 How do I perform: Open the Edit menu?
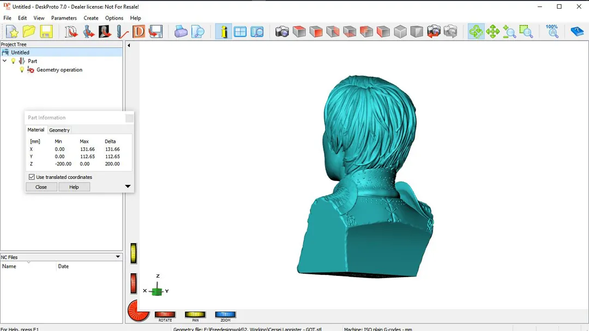click(22, 18)
